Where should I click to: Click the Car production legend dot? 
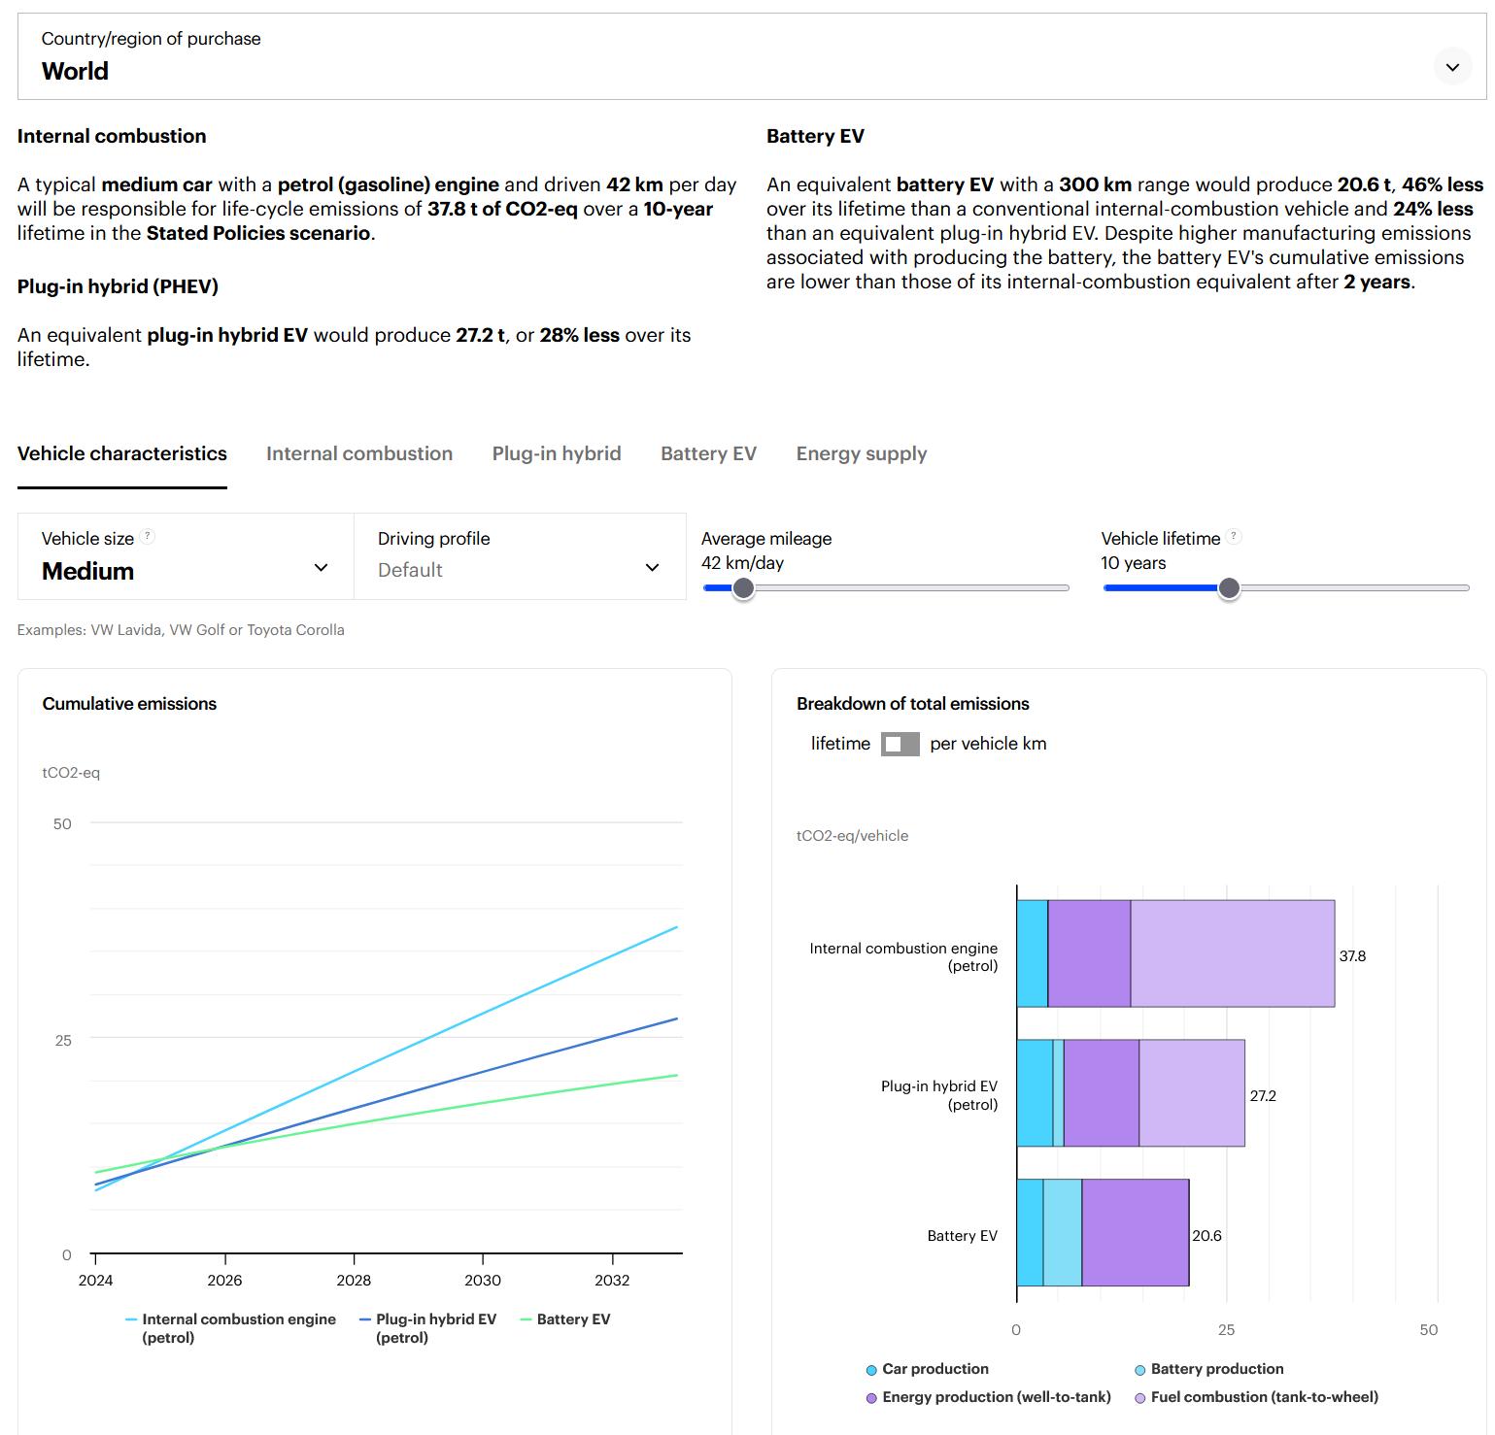tap(871, 1370)
